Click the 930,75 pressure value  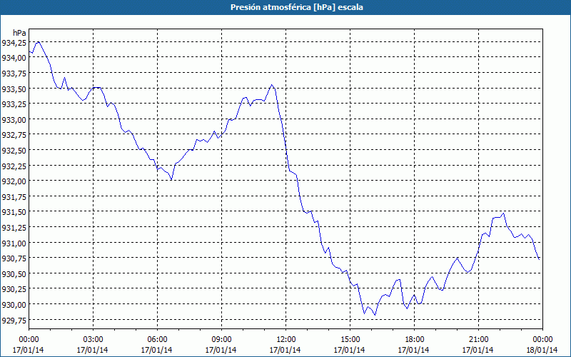[14, 258]
